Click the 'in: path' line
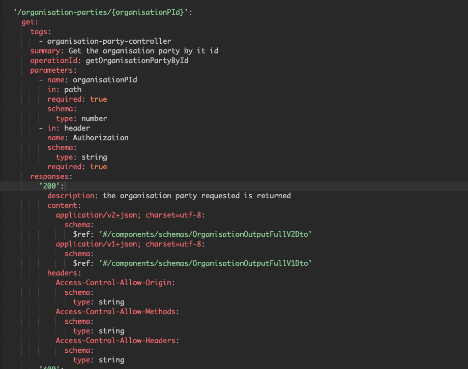Viewport: 468px width, 369px height. [x=64, y=89]
